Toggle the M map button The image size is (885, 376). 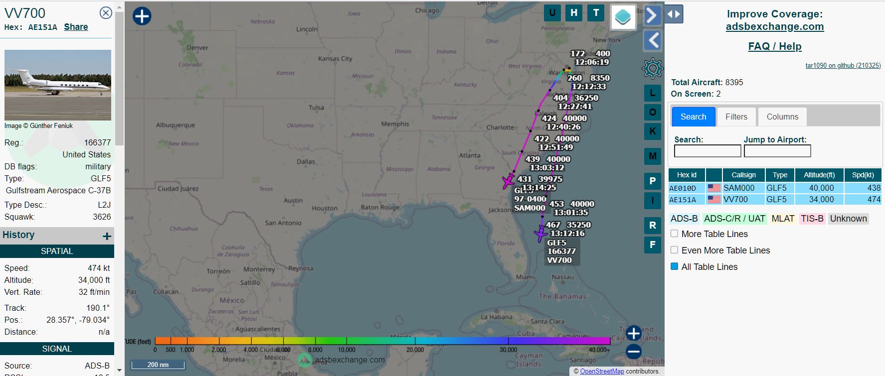[x=652, y=156]
